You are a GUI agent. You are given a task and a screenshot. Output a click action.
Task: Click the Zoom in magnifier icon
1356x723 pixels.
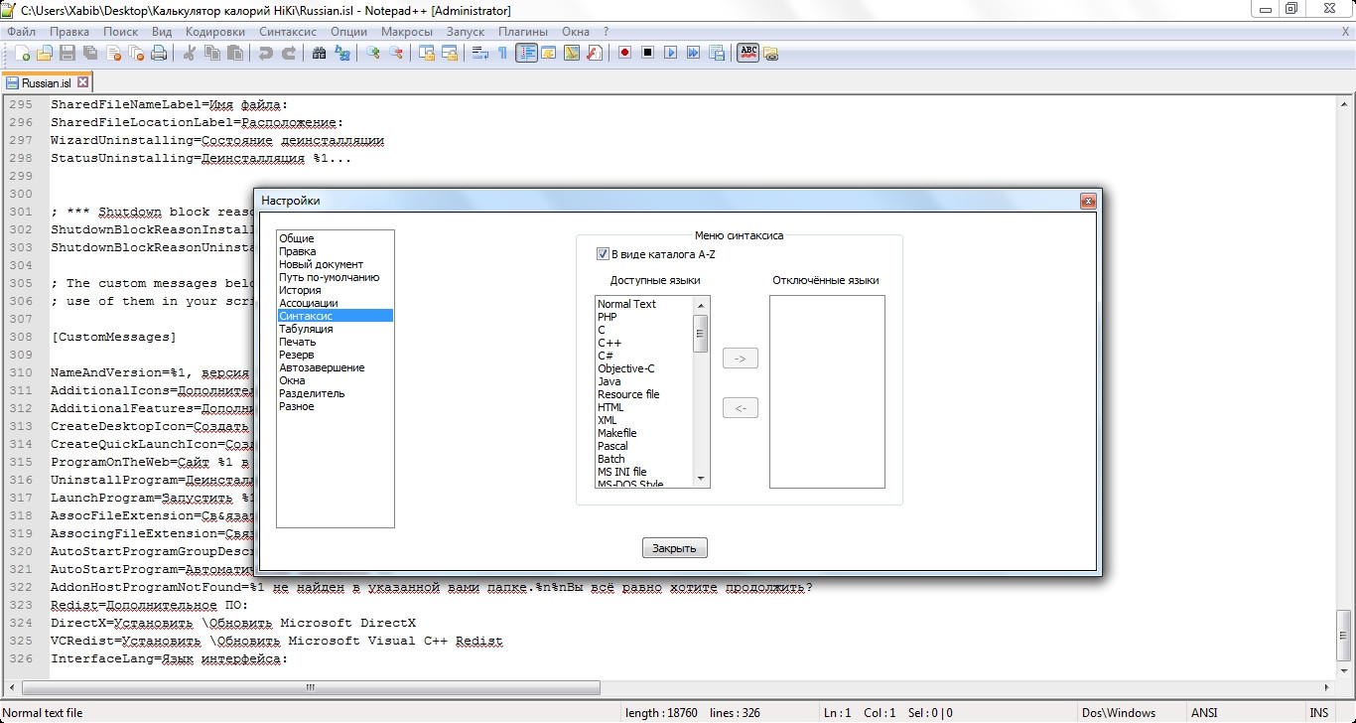click(373, 54)
